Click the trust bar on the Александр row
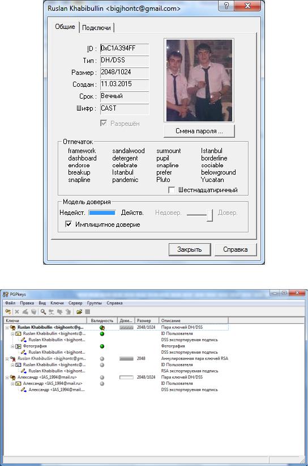 126,378
